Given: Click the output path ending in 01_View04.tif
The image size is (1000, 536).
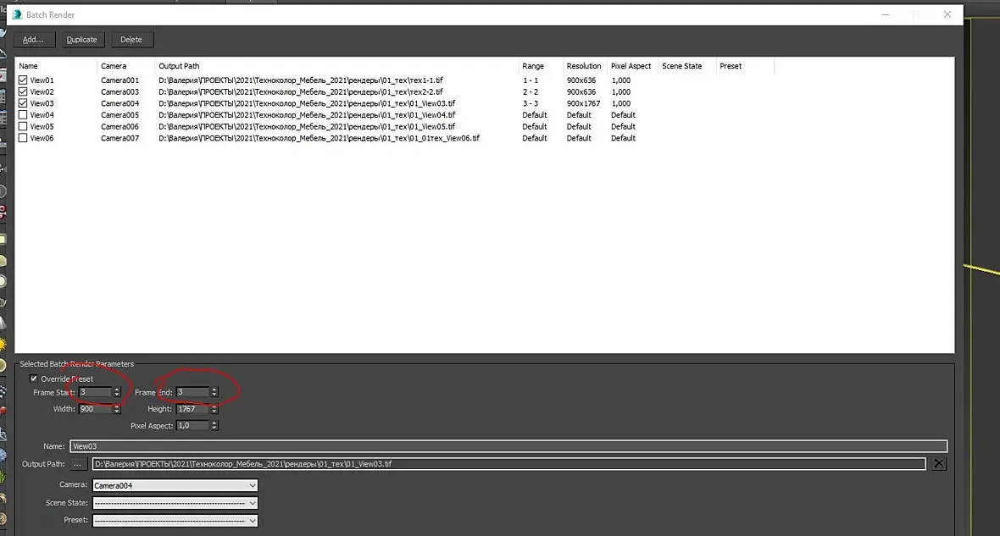Looking at the screenshot, I should (x=307, y=114).
